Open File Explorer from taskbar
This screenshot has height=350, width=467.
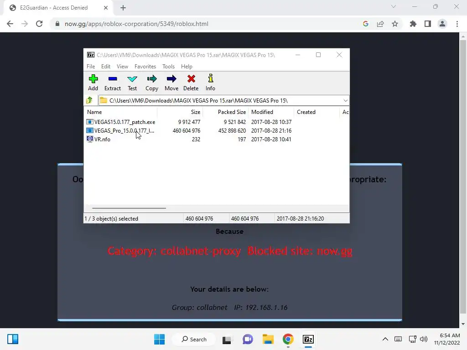pyautogui.click(x=268, y=339)
